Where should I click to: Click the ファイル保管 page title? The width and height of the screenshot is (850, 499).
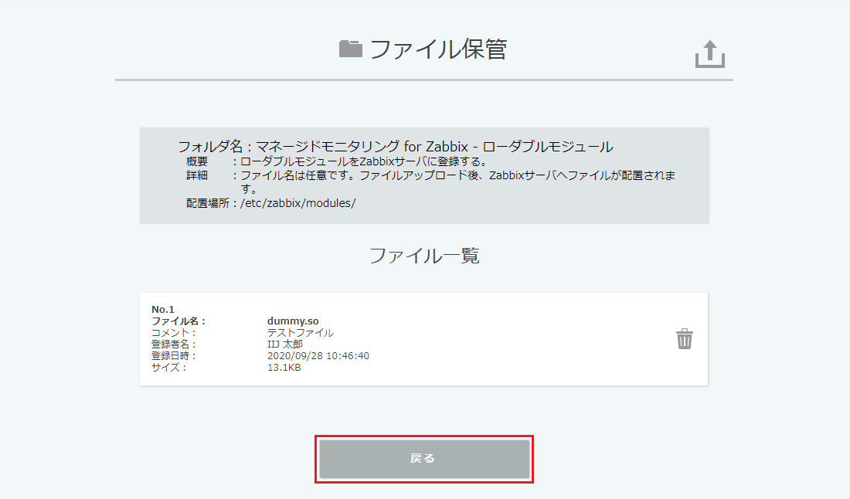pos(438,49)
